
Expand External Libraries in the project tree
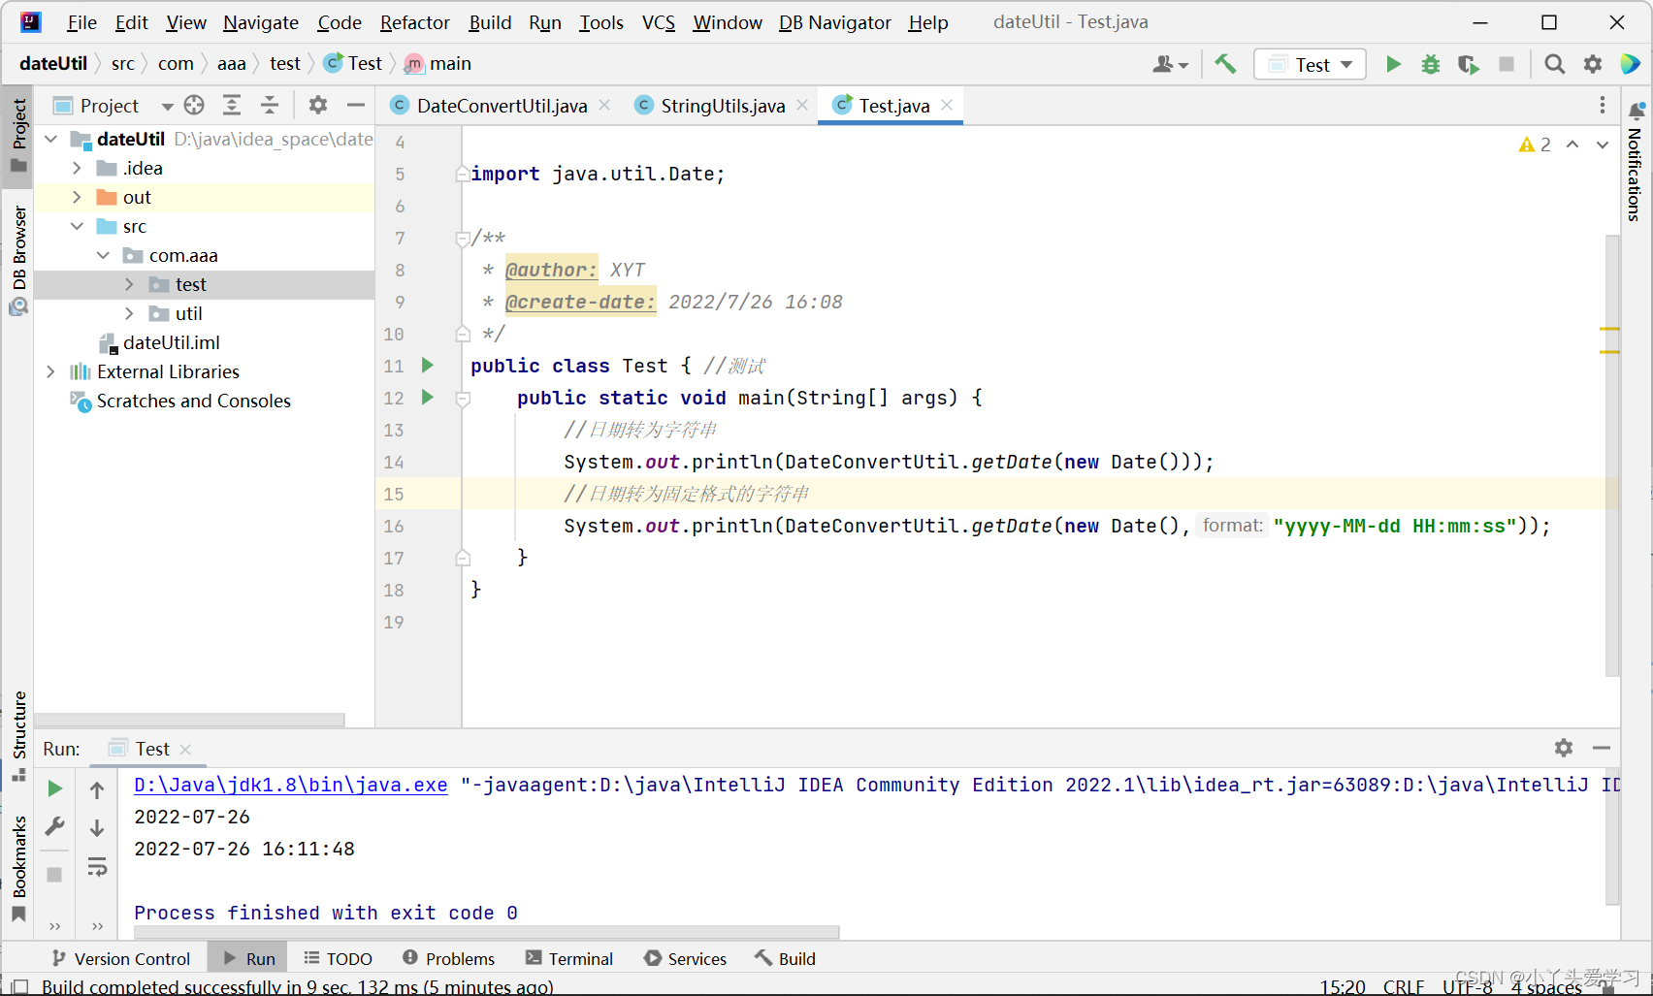tap(51, 371)
